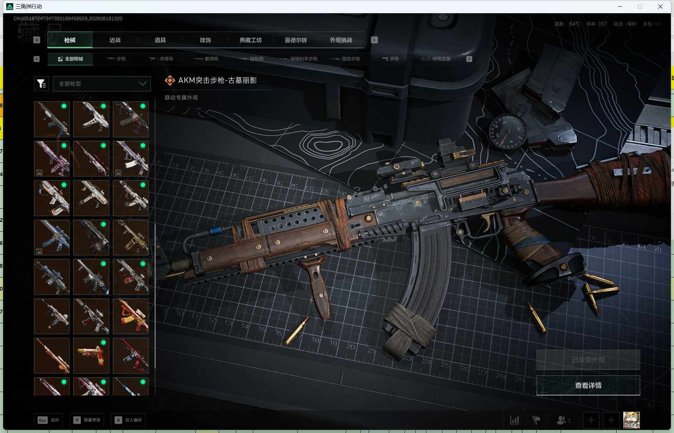Image resolution: width=674 pixels, height=433 pixels.
Task: Select the purple-pink rifle skin thumbnail
Action: (52, 159)
